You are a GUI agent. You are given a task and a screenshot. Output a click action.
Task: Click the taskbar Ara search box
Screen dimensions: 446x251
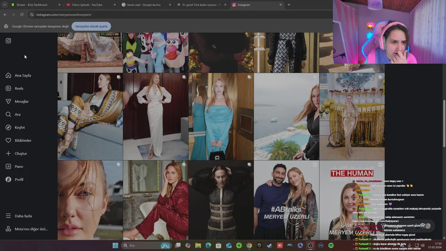[x=146, y=245]
